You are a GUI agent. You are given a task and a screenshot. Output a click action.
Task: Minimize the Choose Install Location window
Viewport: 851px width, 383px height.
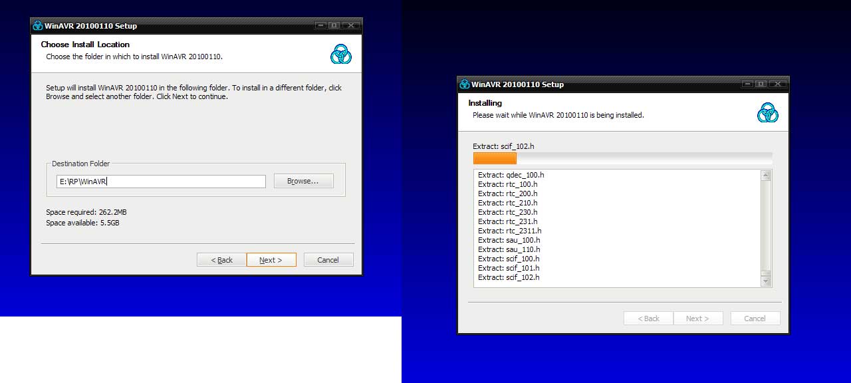[321, 25]
